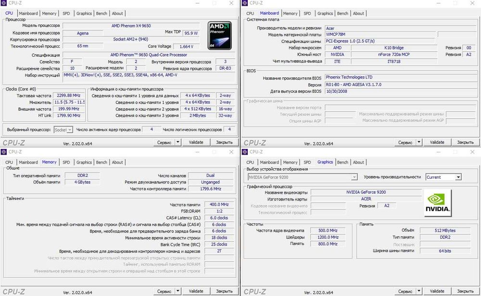This screenshot has height=296, width=481.
Task: Click video memory size 512 MBytes
Action: click(445, 231)
